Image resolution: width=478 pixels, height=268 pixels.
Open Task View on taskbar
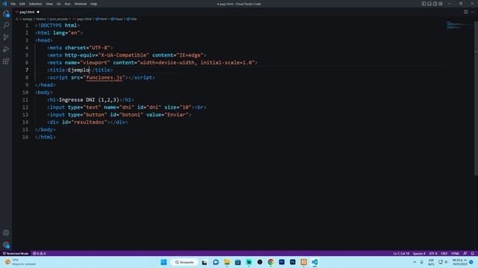[x=205, y=262]
